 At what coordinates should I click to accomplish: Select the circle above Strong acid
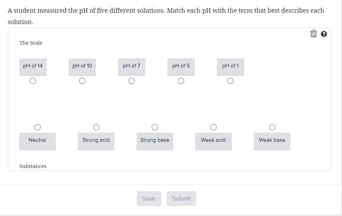pyautogui.click(x=96, y=127)
